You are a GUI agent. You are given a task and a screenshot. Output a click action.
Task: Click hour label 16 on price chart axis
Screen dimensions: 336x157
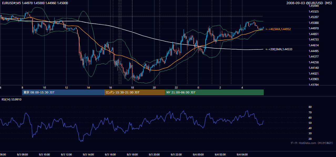coord(110,87)
